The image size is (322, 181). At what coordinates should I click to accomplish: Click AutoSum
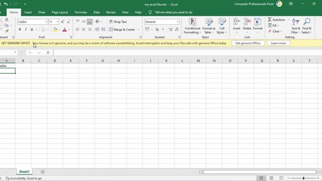(x=276, y=20)
